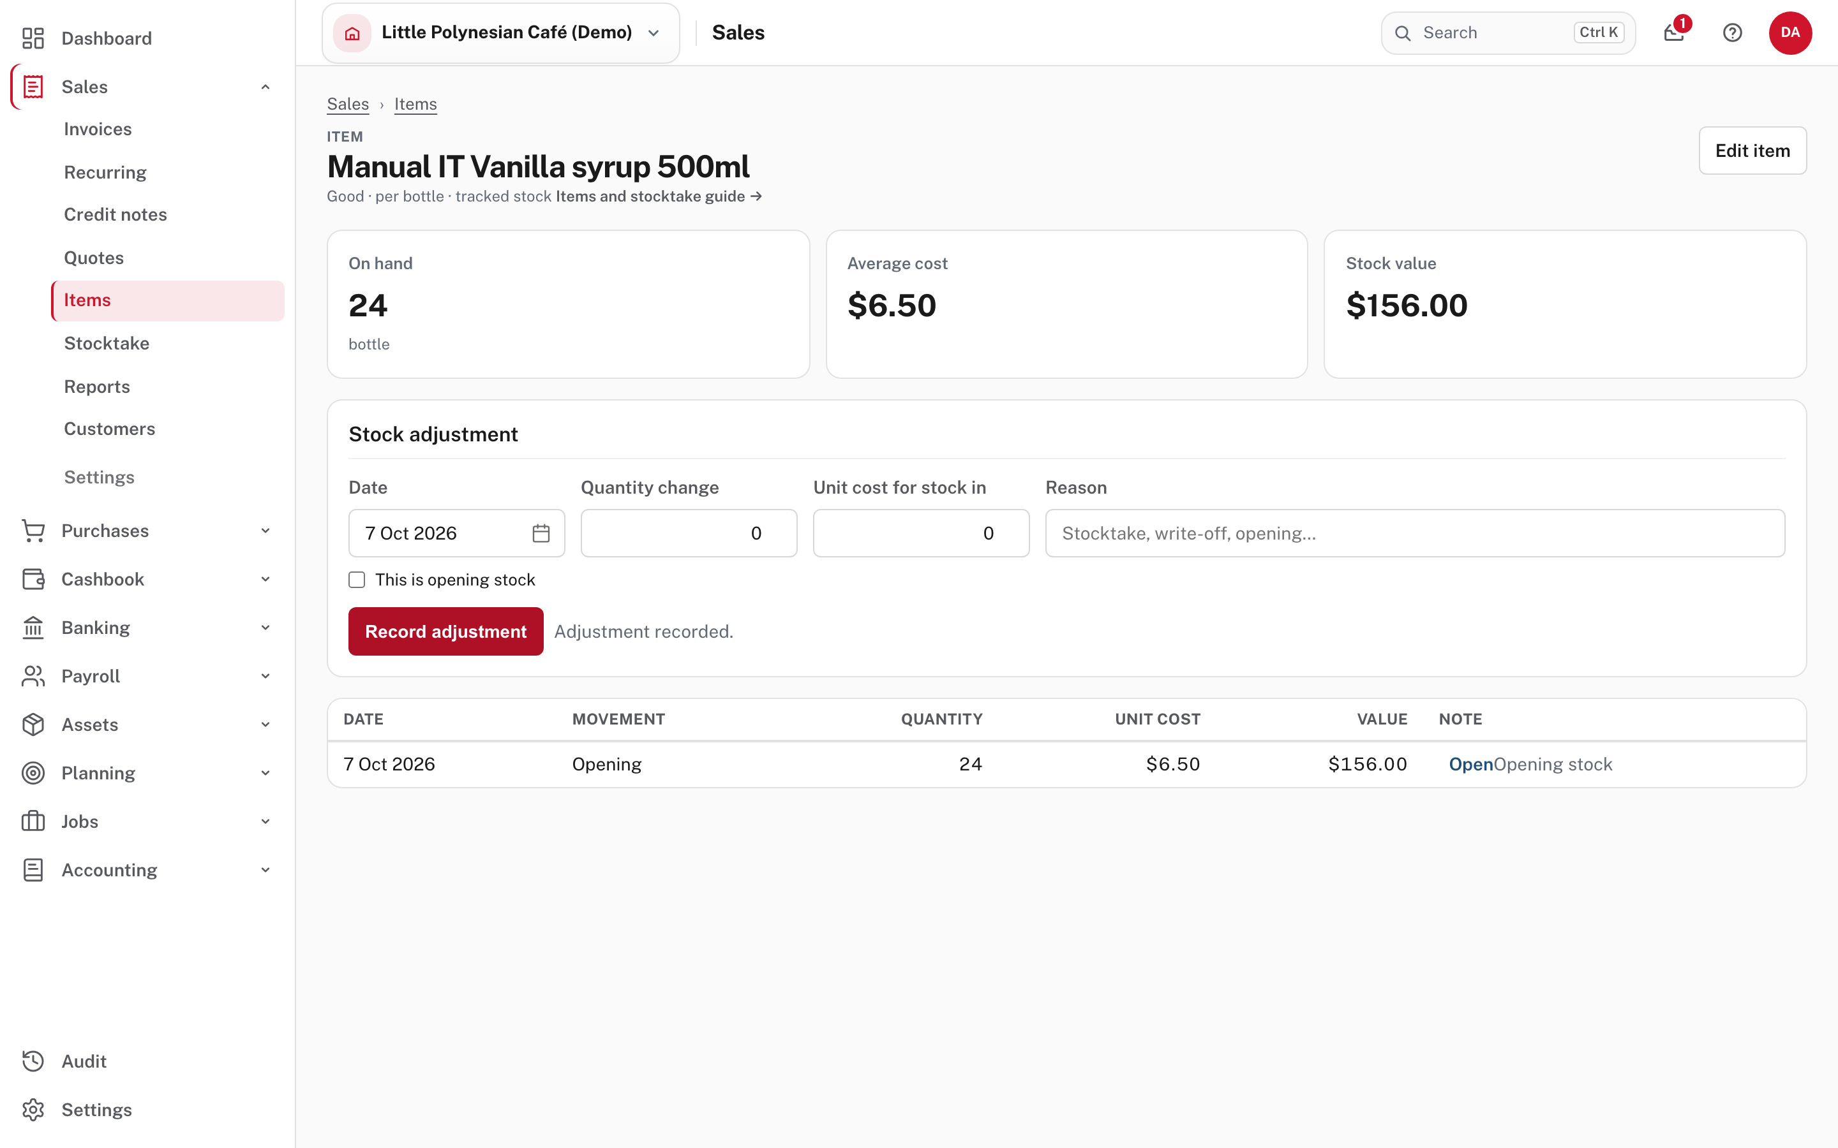Click the Audit label in sidebar
The height and width of the screenshot is (1148, 1838).
84,1061
